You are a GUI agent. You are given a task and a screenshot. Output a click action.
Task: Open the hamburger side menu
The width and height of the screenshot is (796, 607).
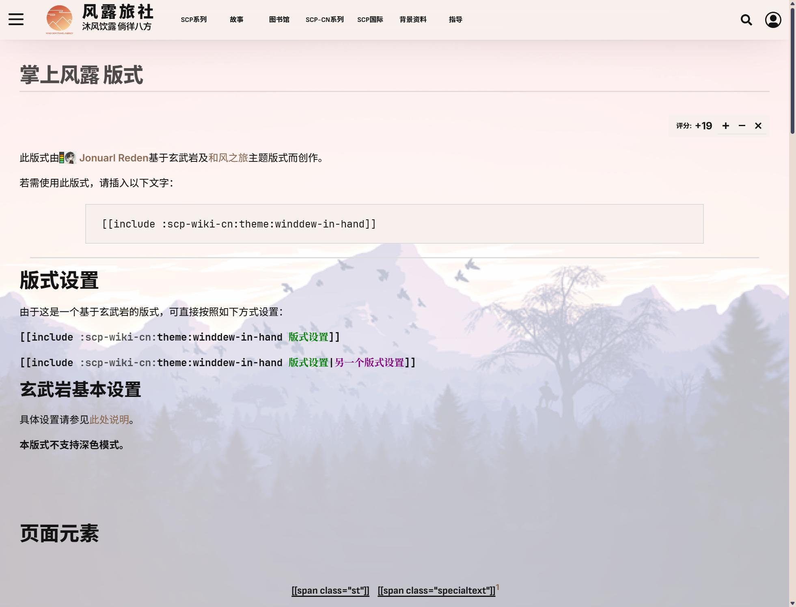click(16, 19)
